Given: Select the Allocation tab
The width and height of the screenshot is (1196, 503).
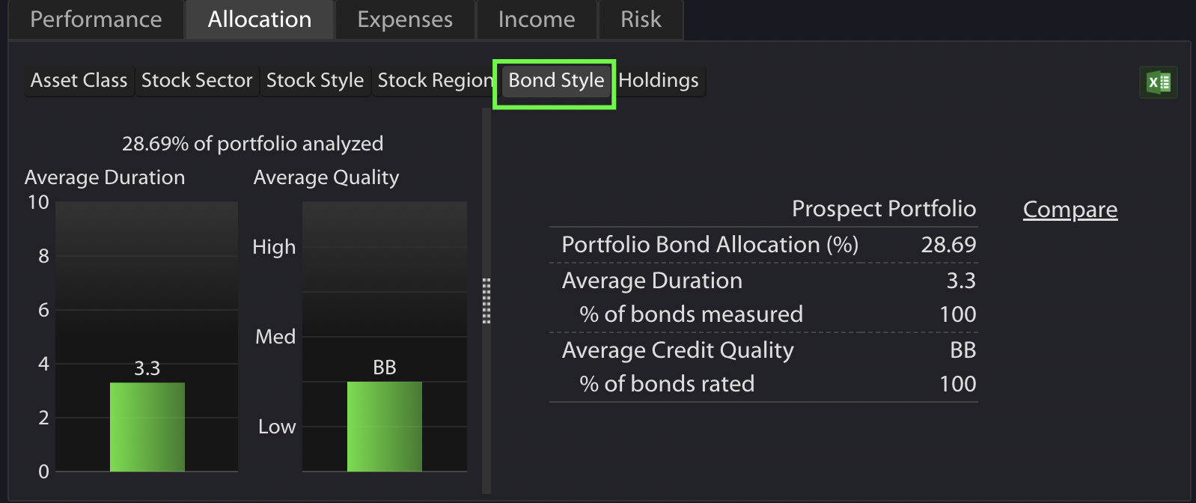Looking at the screenshot, I should tap(259, 19).
